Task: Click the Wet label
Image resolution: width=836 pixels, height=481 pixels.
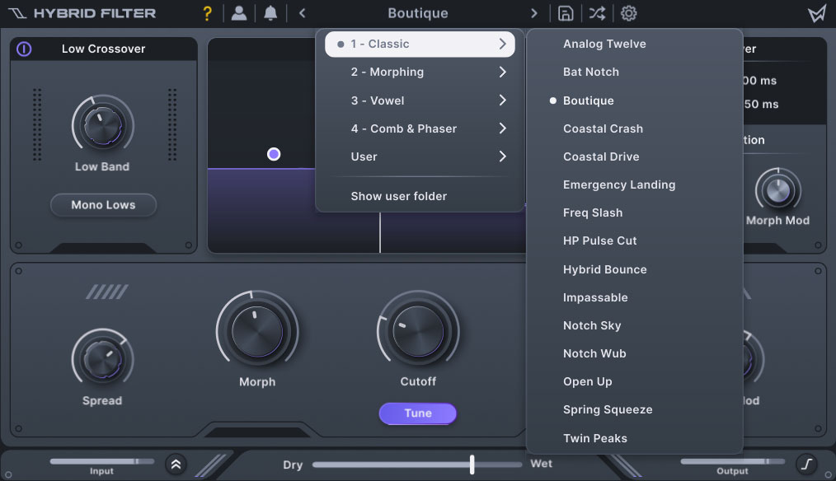Action: click(x=541, y=464)
